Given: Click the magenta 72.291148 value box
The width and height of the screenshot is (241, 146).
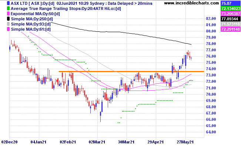Looking at the screenshot, I should pyautogui.click(x=230, y=29).
